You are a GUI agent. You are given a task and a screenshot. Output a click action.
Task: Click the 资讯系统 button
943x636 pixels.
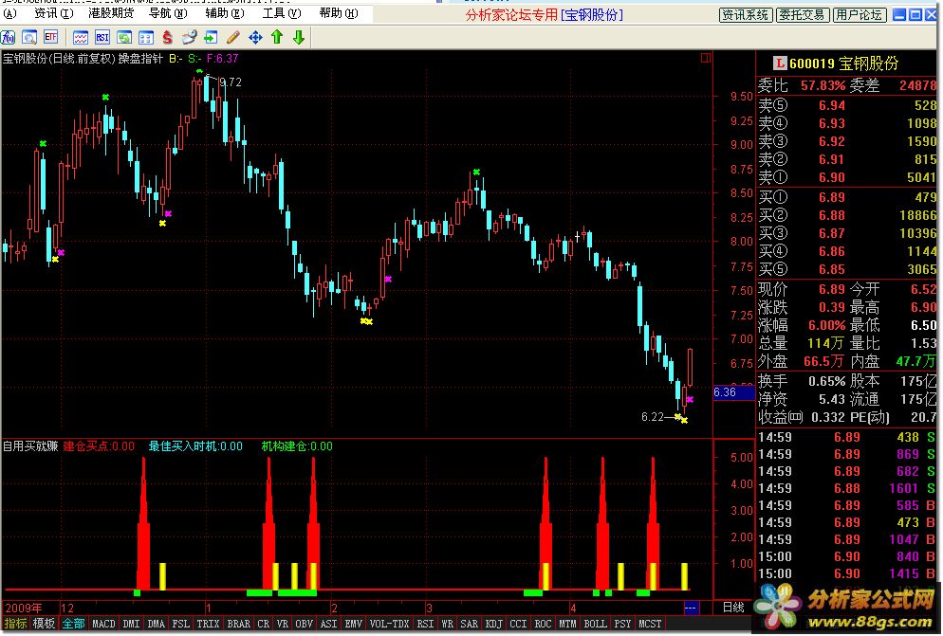click(x=745, y=15)
